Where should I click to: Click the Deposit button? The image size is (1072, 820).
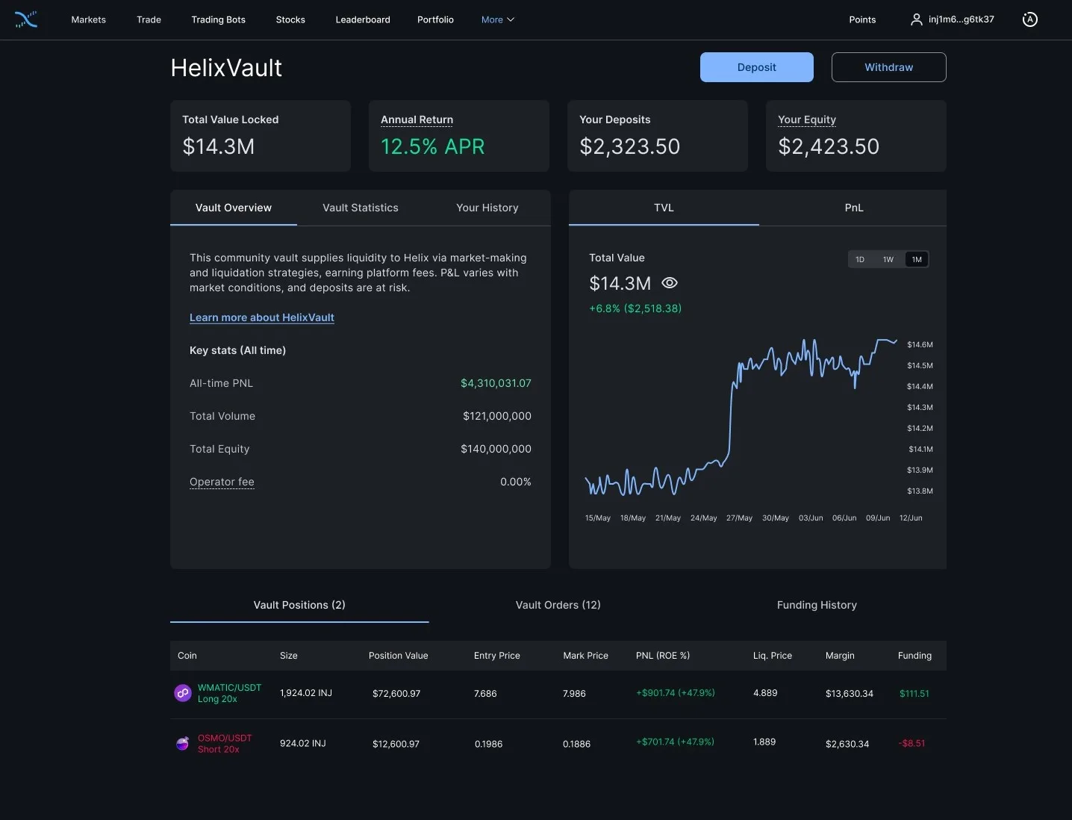(757, 67)
